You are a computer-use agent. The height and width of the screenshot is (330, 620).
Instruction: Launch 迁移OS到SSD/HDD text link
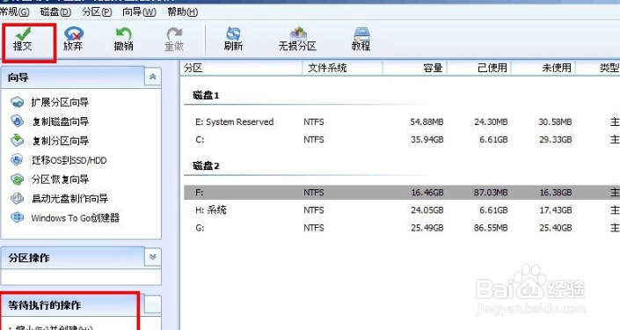tap(69, 160)
